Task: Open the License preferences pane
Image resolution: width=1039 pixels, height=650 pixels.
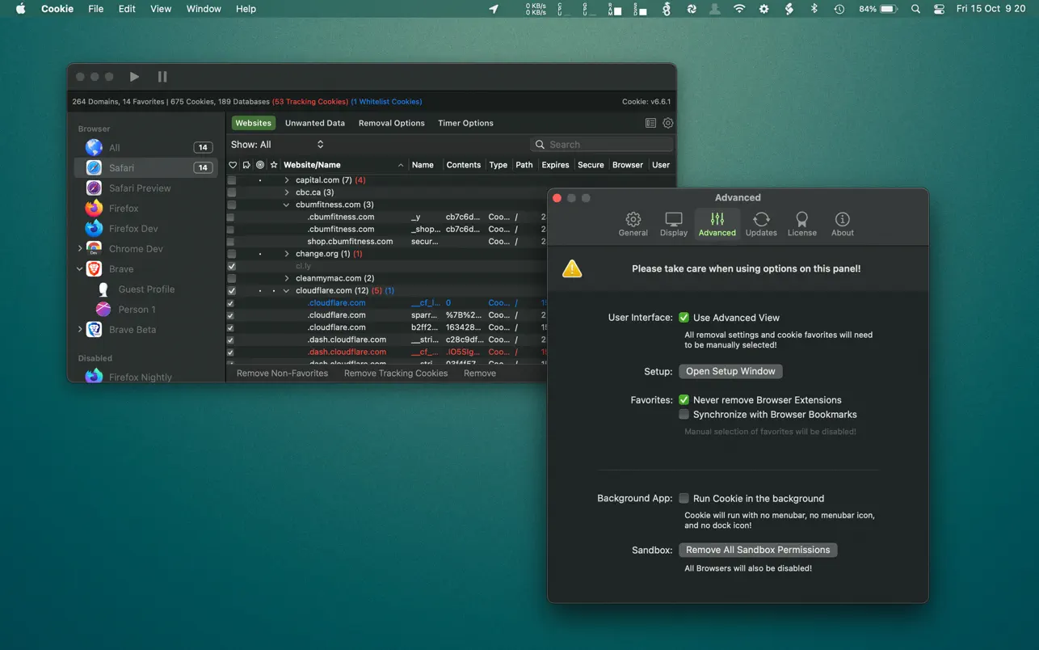Action: click(801, 224)
